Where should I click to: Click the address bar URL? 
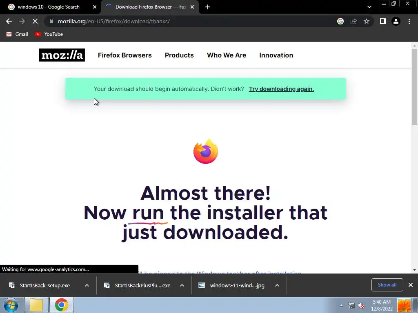114,21
